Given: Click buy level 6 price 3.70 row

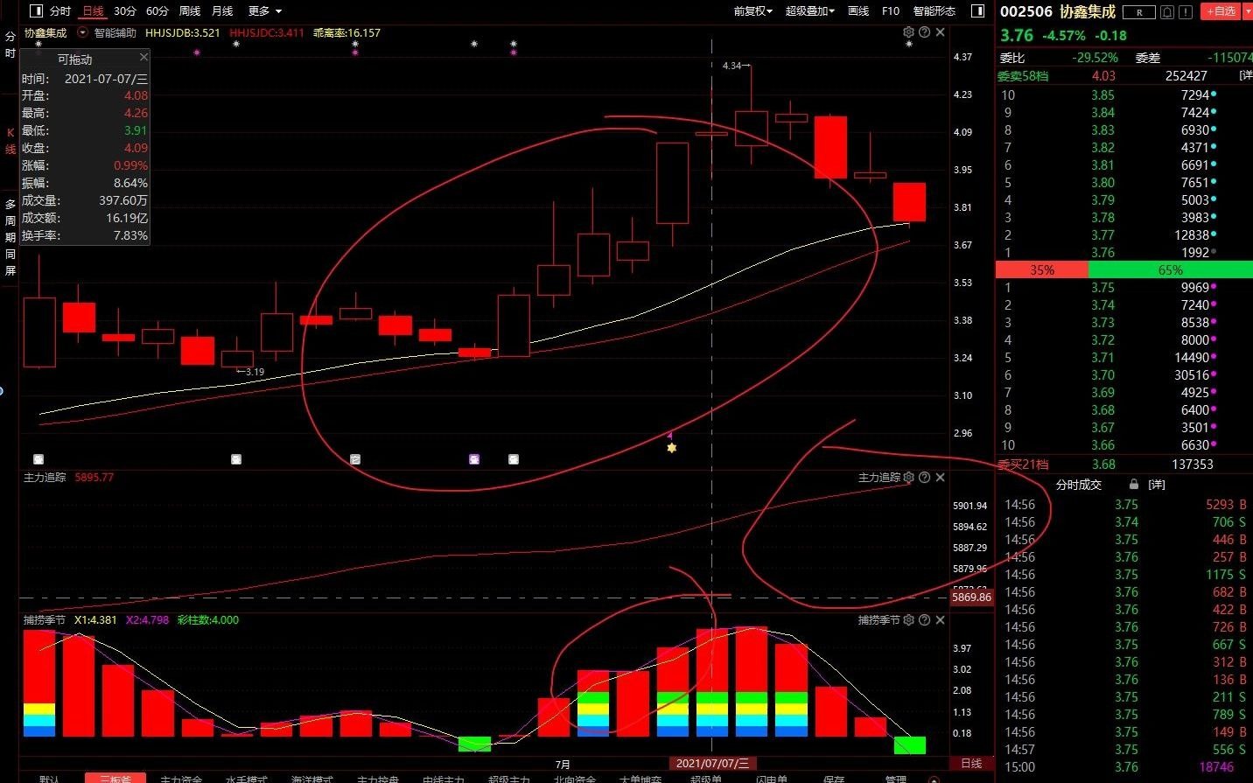Looking at the screenshot, I should point(1124,374).
